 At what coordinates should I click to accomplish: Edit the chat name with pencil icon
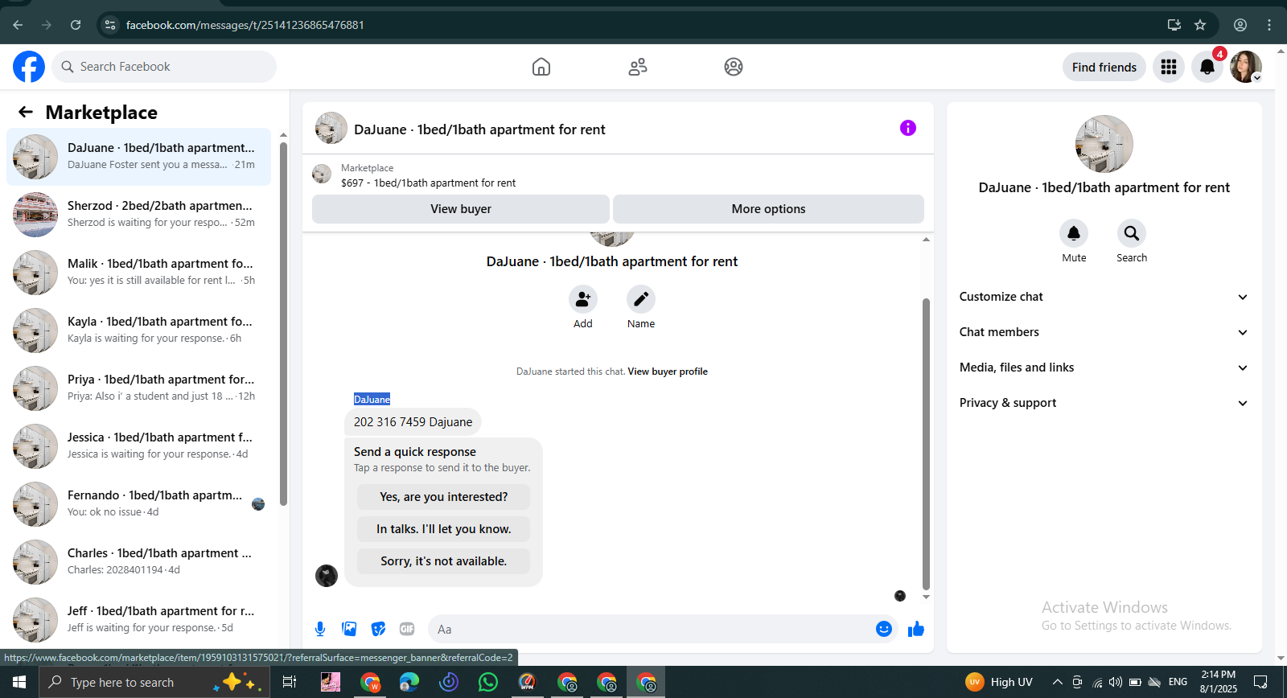click(641, 300)
